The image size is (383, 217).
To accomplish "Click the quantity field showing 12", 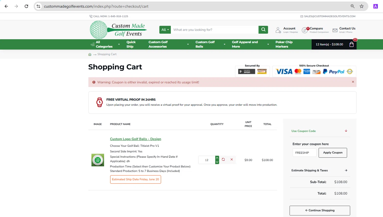I will 207,160.
